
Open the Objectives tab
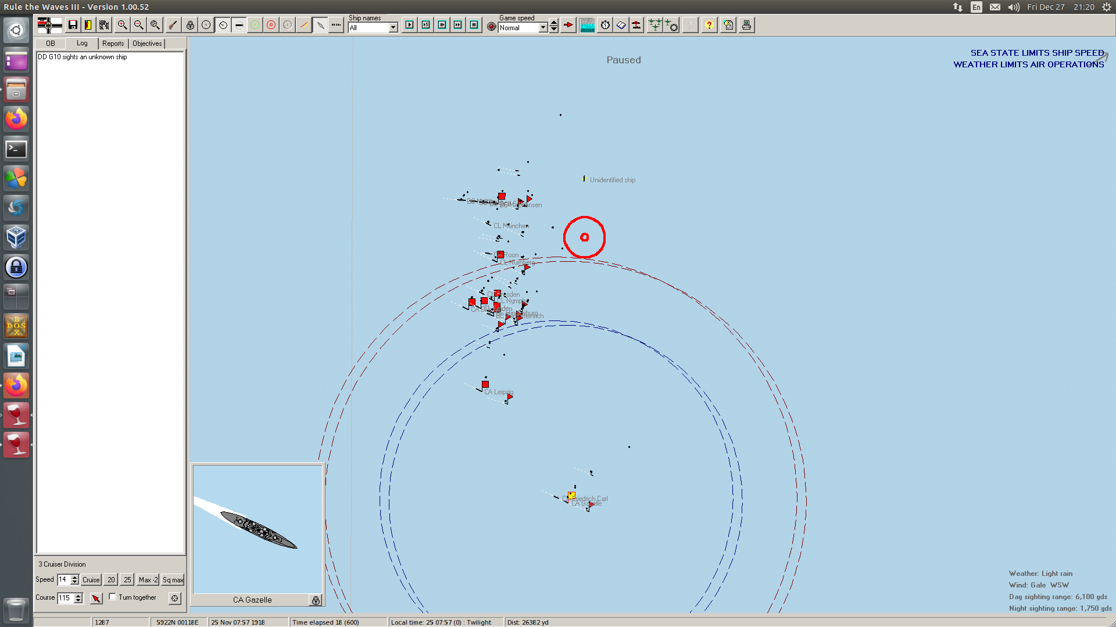pyautogui.click(x=147, y=44)
